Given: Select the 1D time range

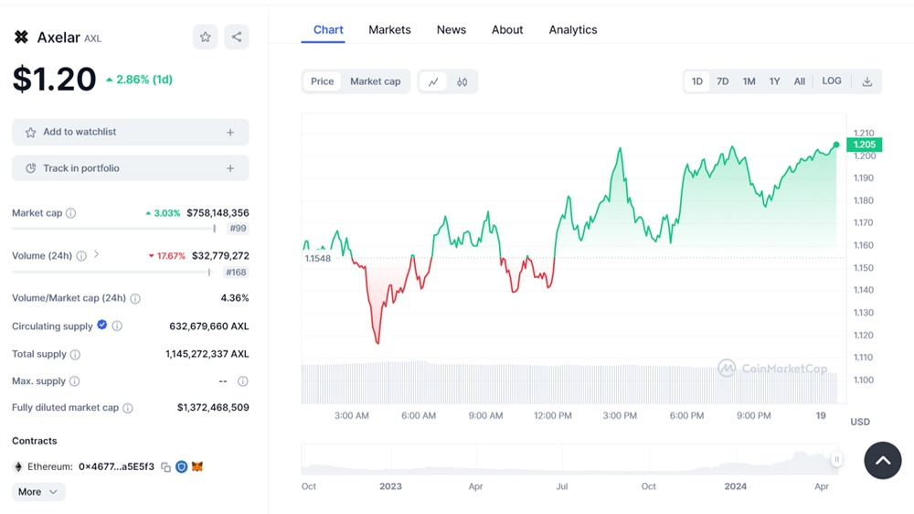Looking at the screenshot, I should tap(697, 81).
